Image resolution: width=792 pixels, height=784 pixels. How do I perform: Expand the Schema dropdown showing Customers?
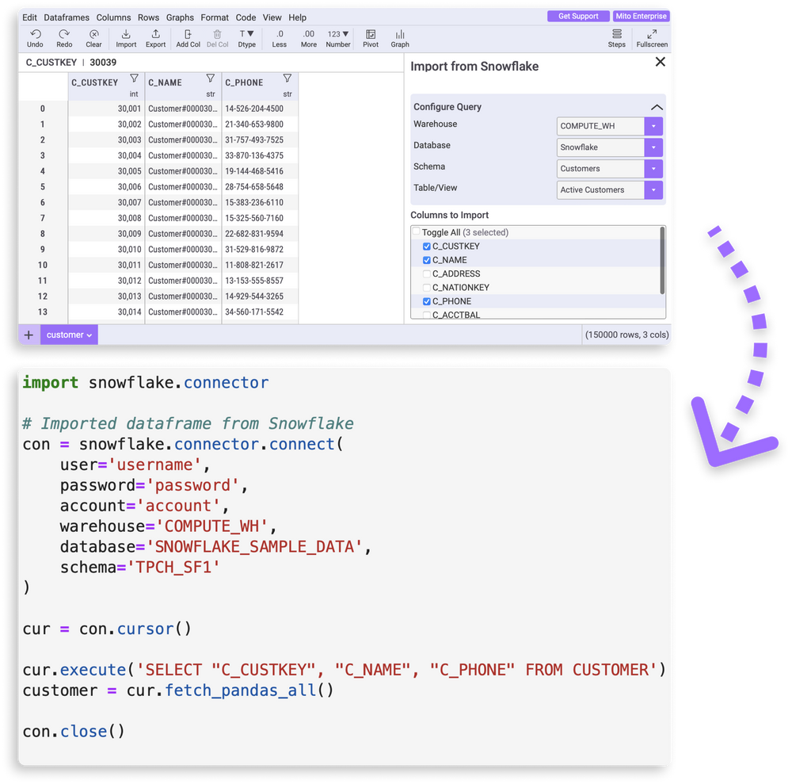(x=653, y=169)
